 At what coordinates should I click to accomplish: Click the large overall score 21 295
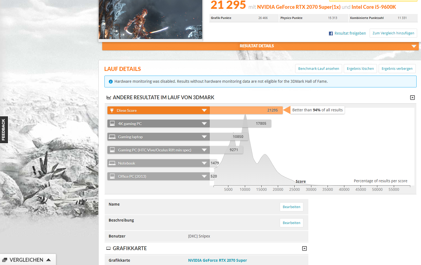[x=228, y=5]
